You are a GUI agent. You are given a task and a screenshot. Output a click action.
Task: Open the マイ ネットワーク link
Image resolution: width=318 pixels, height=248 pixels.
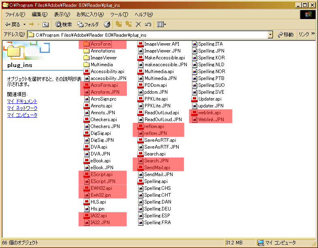tap(22, 108)
